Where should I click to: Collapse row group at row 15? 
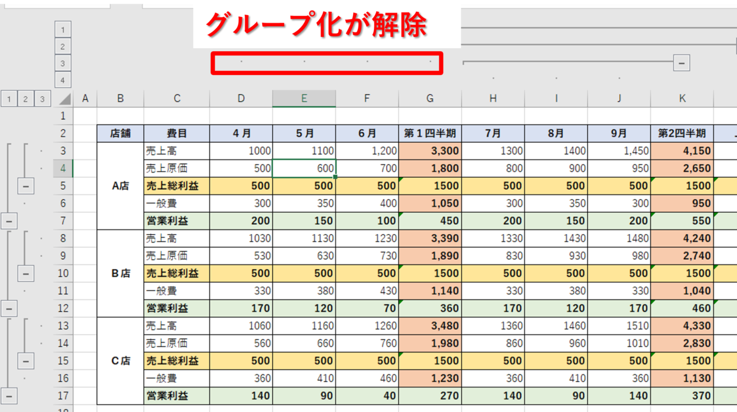(26, 361)
